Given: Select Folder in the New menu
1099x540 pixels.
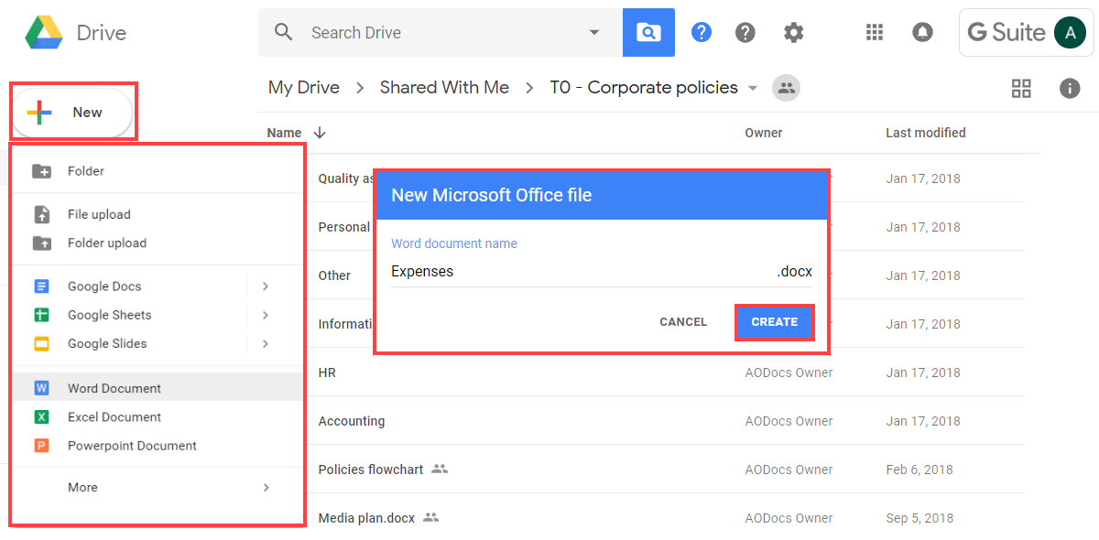Looking at the screenshot, I should 158,171.
